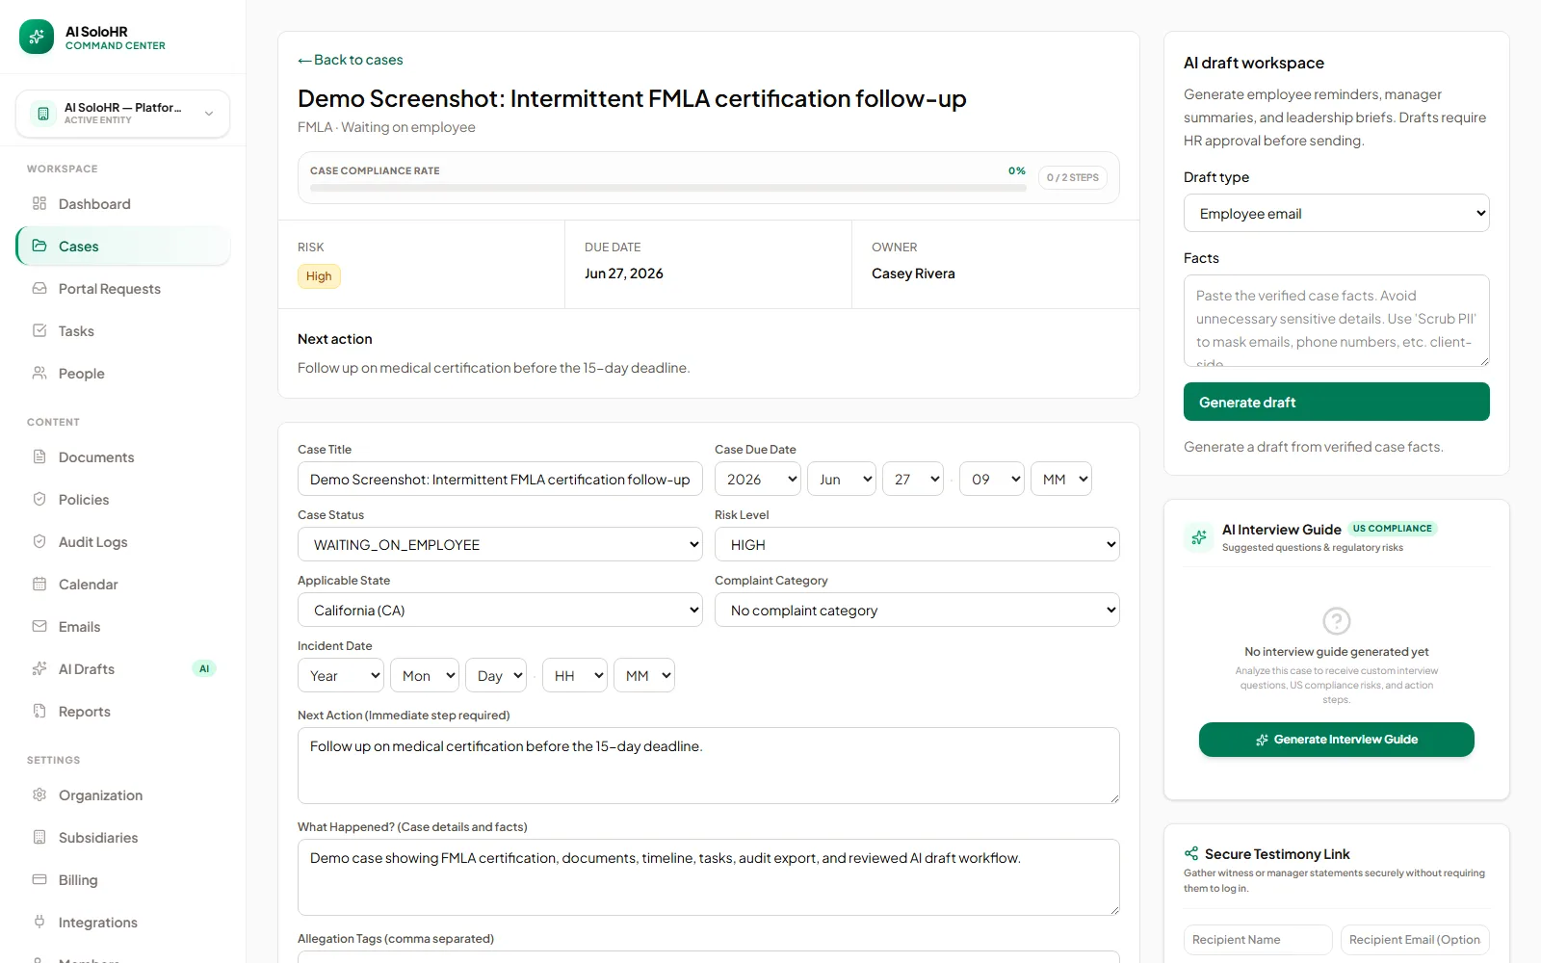The height and width of the screenshot is (963, 1541).
Task: Click the People users icon
Action: click(x=39, y=373)
